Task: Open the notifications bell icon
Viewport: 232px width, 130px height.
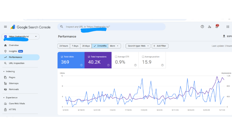Action: (x=217, y=26)
